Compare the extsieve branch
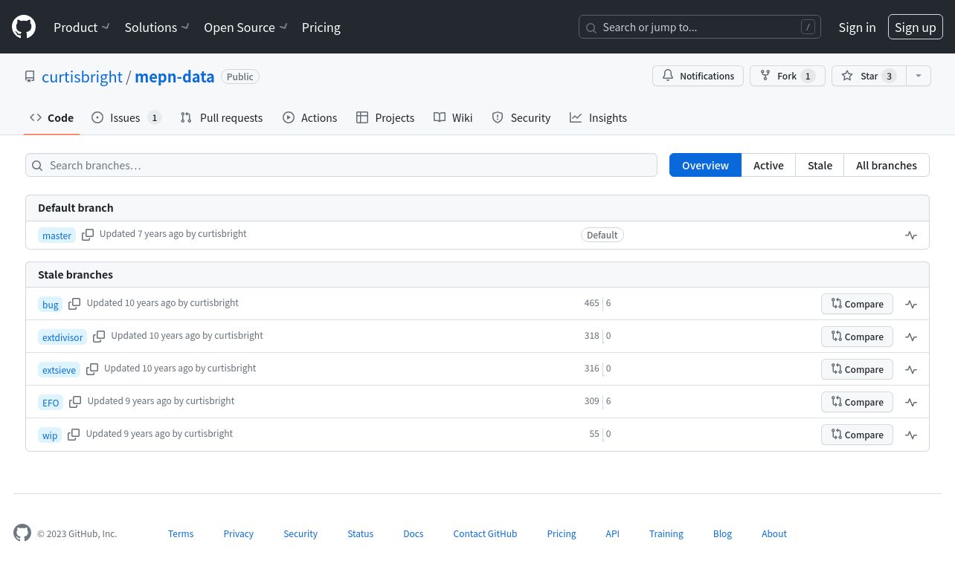Viewport: 955px width, 578px height. 857,369
